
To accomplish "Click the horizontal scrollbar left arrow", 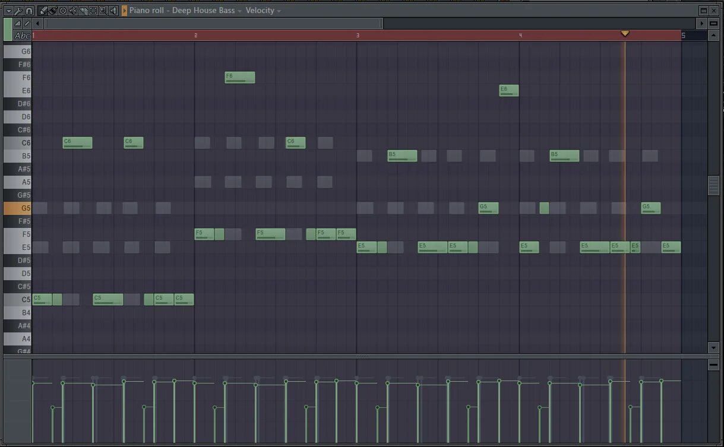I will (x=37, y=23).
